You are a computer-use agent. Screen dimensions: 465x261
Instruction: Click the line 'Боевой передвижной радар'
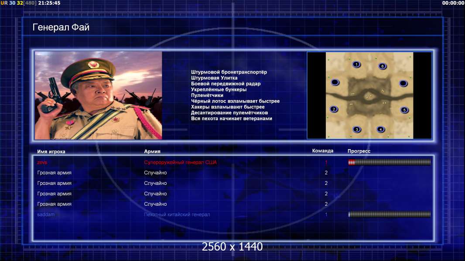(226, 84)
